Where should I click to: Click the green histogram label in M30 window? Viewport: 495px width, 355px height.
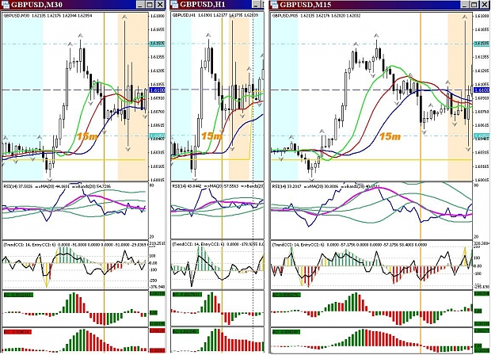point(18,295)
